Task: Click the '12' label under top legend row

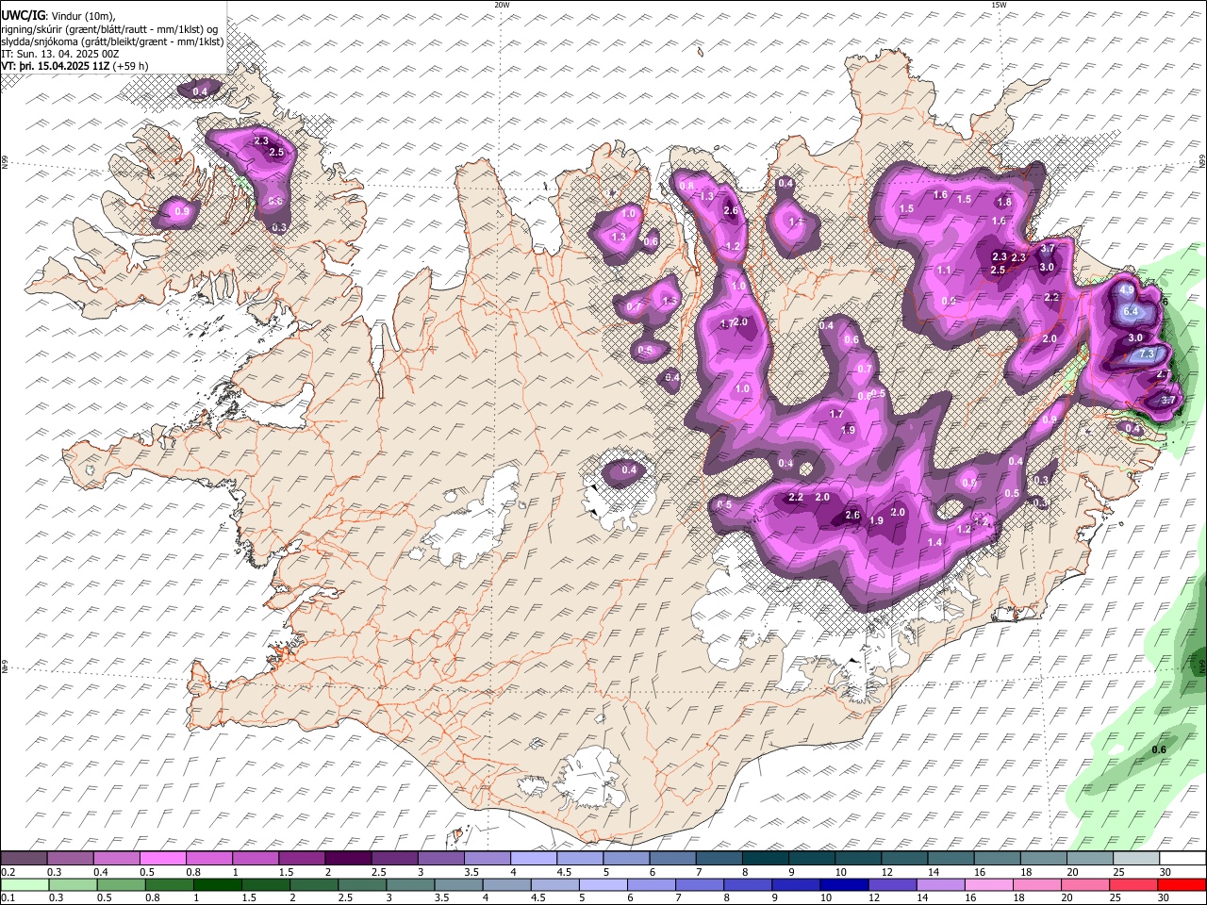Action: pyautogui.click(x=887, y=872)
